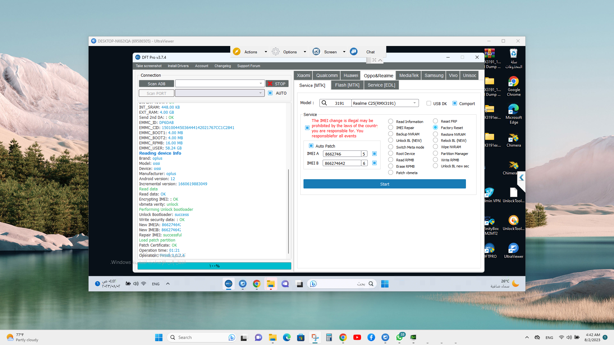Select the Partition Manager option
The height and width of the screenshot is (345, 614).
[435, 153]
